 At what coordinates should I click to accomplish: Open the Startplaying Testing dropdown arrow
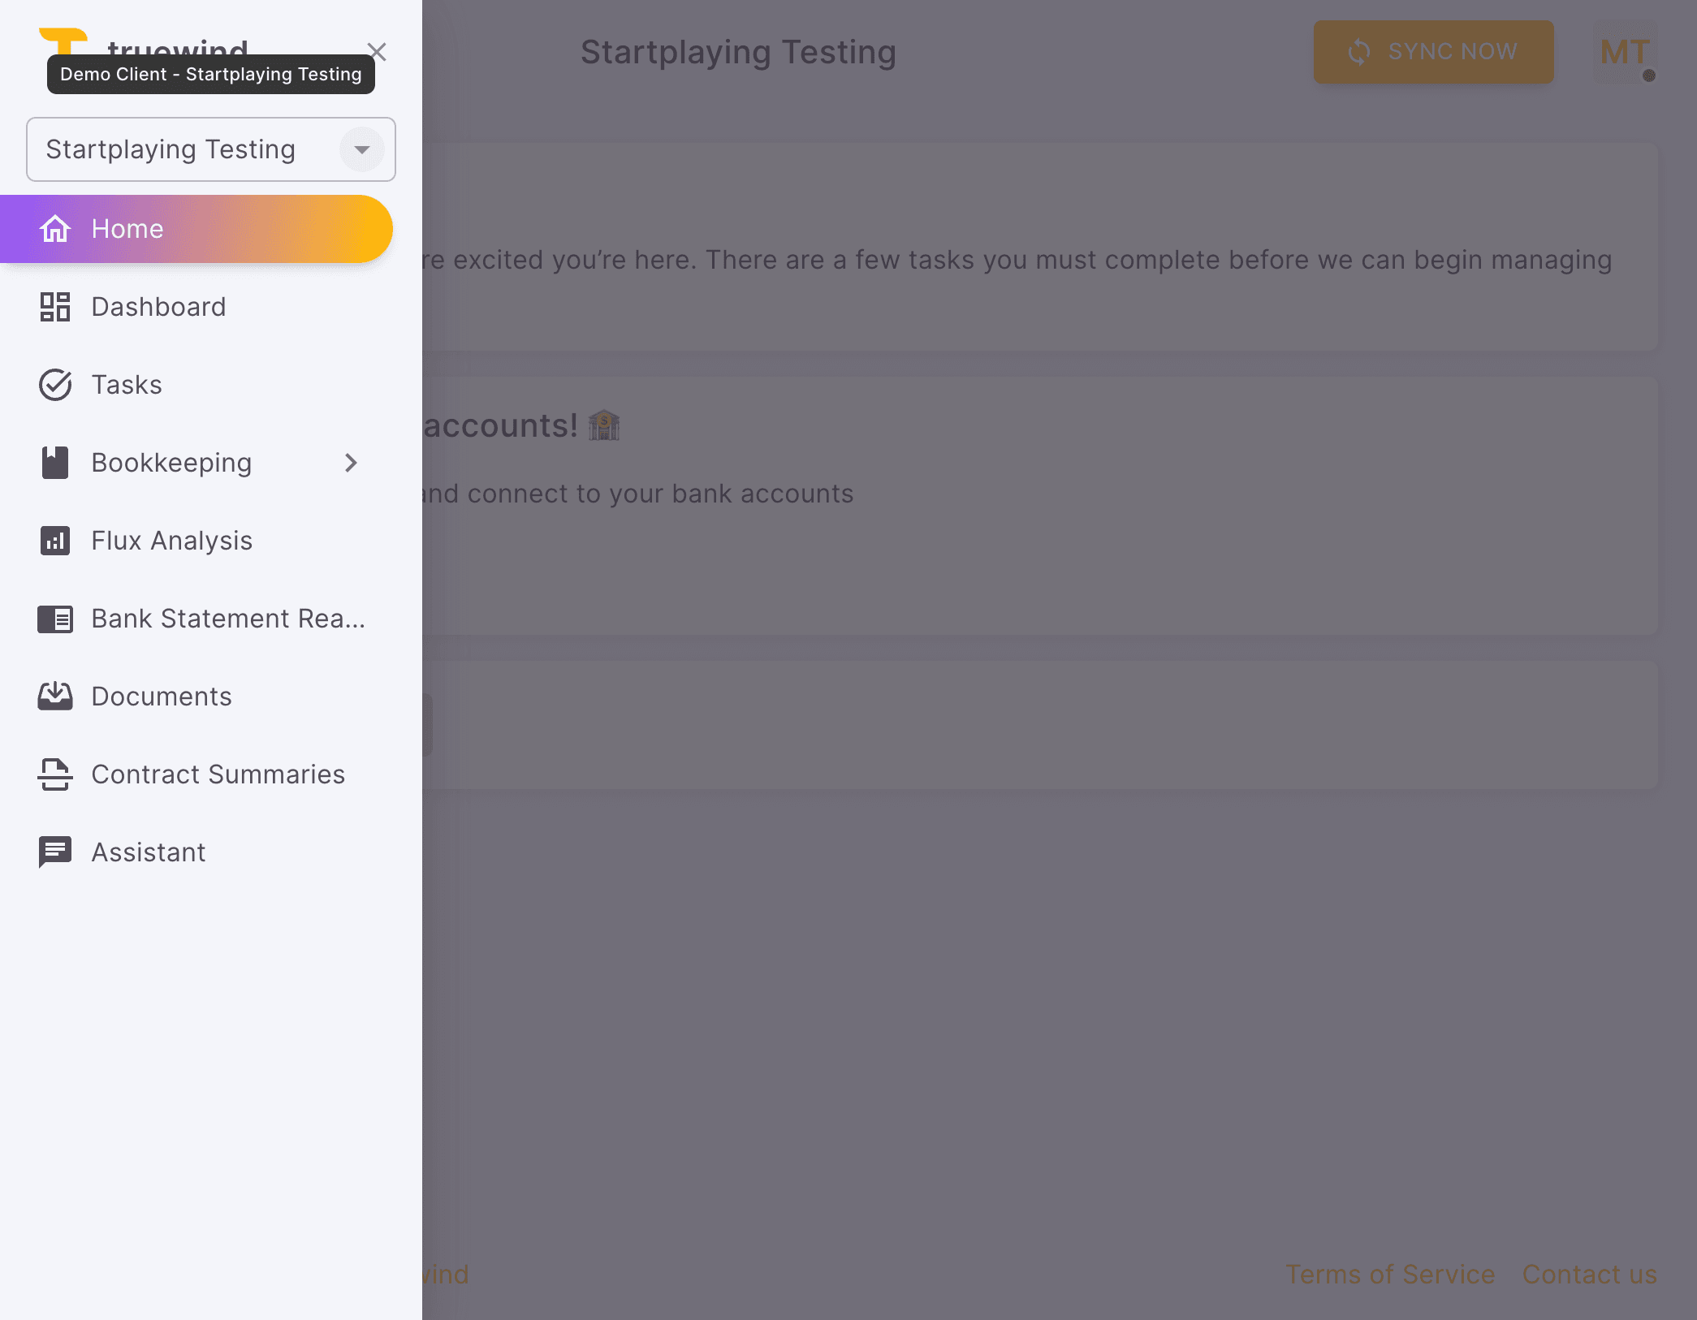point(362,149)
